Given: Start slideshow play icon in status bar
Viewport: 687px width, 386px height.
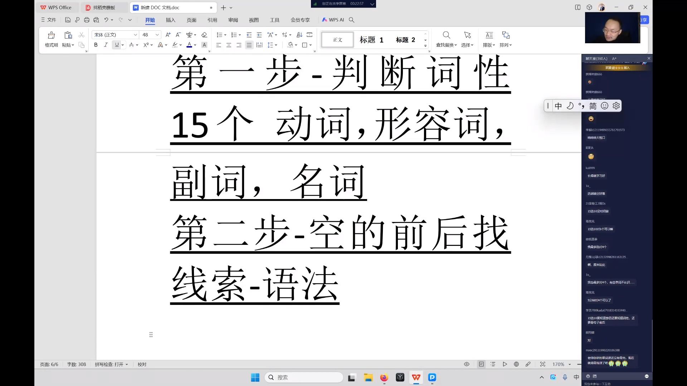Looking at the screenshot, I should (x=505, y=364).
